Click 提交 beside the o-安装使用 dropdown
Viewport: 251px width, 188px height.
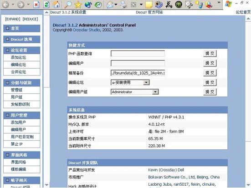click(210, 82)
